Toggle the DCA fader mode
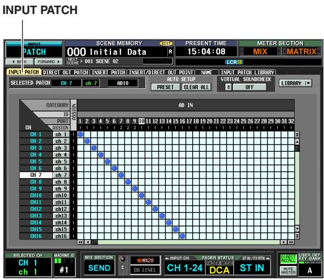Image resolution: width=324 pixels, height=280 pixels. 219,270
